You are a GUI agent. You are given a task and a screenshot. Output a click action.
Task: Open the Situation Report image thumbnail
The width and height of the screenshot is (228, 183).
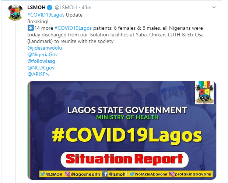(x=122, y=130)
